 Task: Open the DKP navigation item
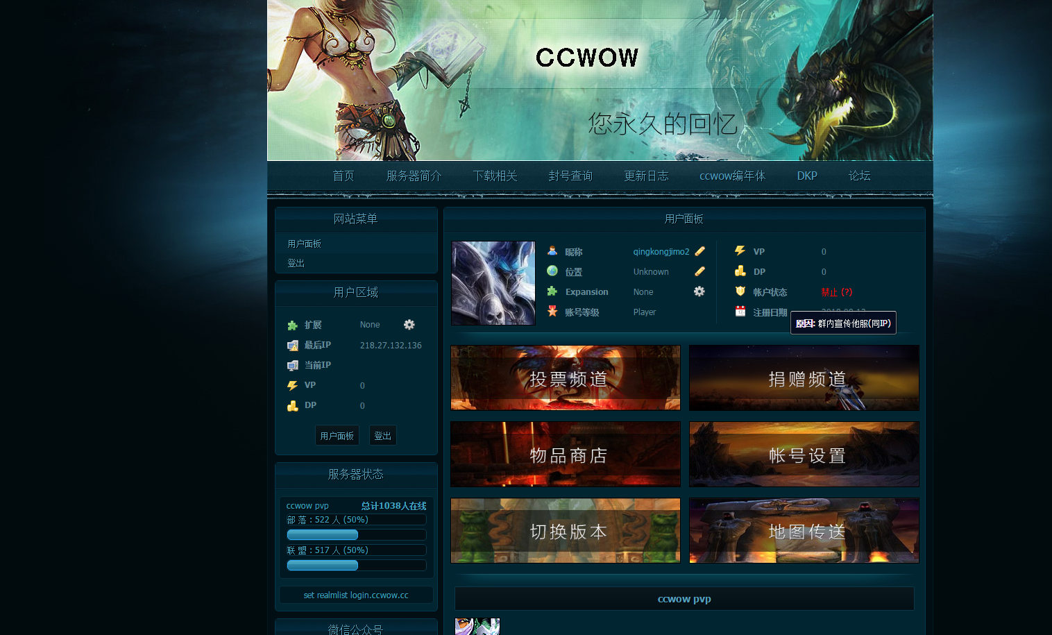[806, 176]
